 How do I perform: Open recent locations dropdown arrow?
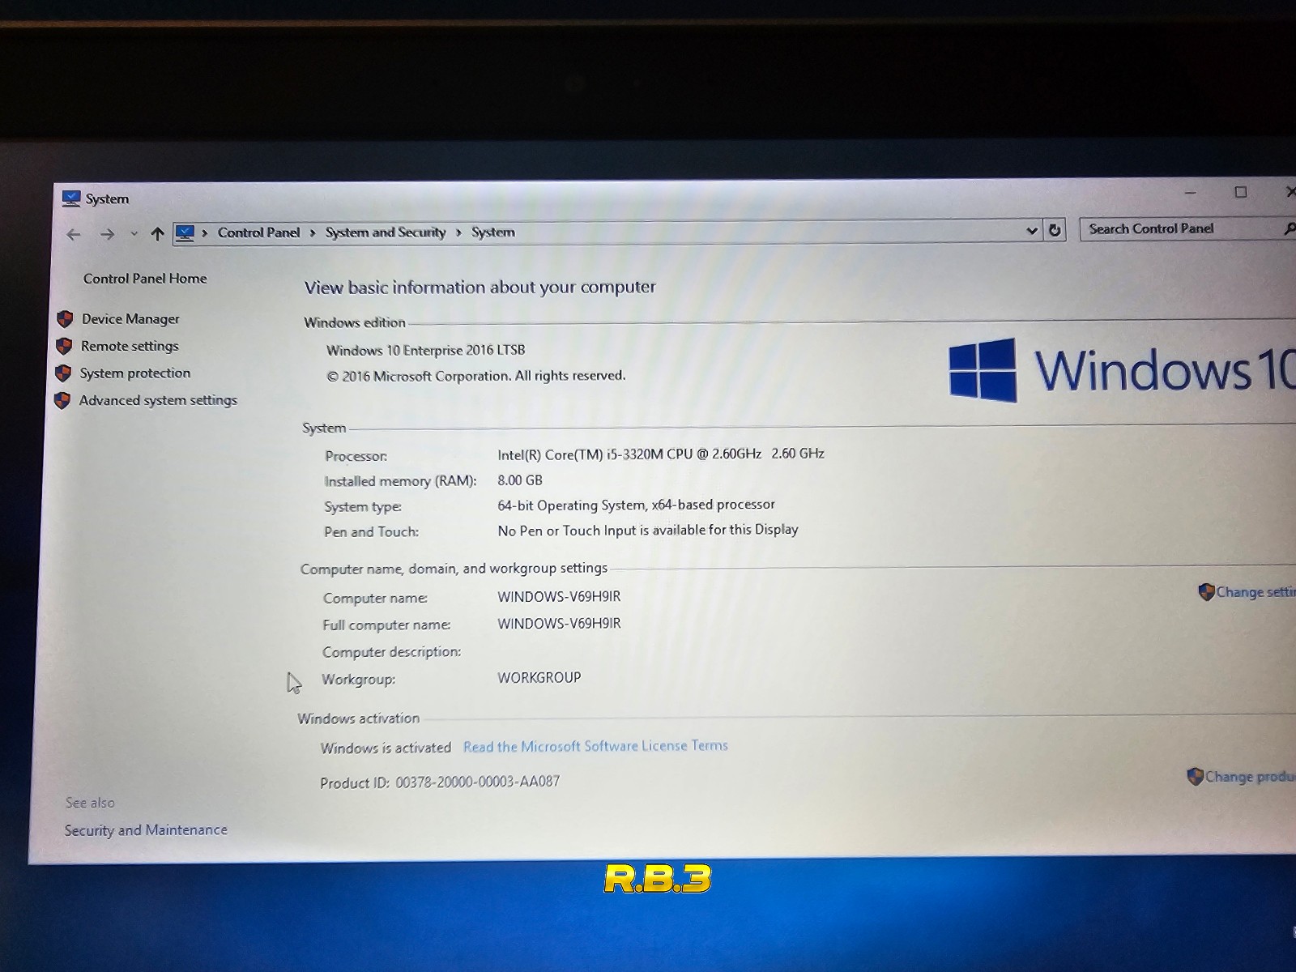[x=134, y=234]
